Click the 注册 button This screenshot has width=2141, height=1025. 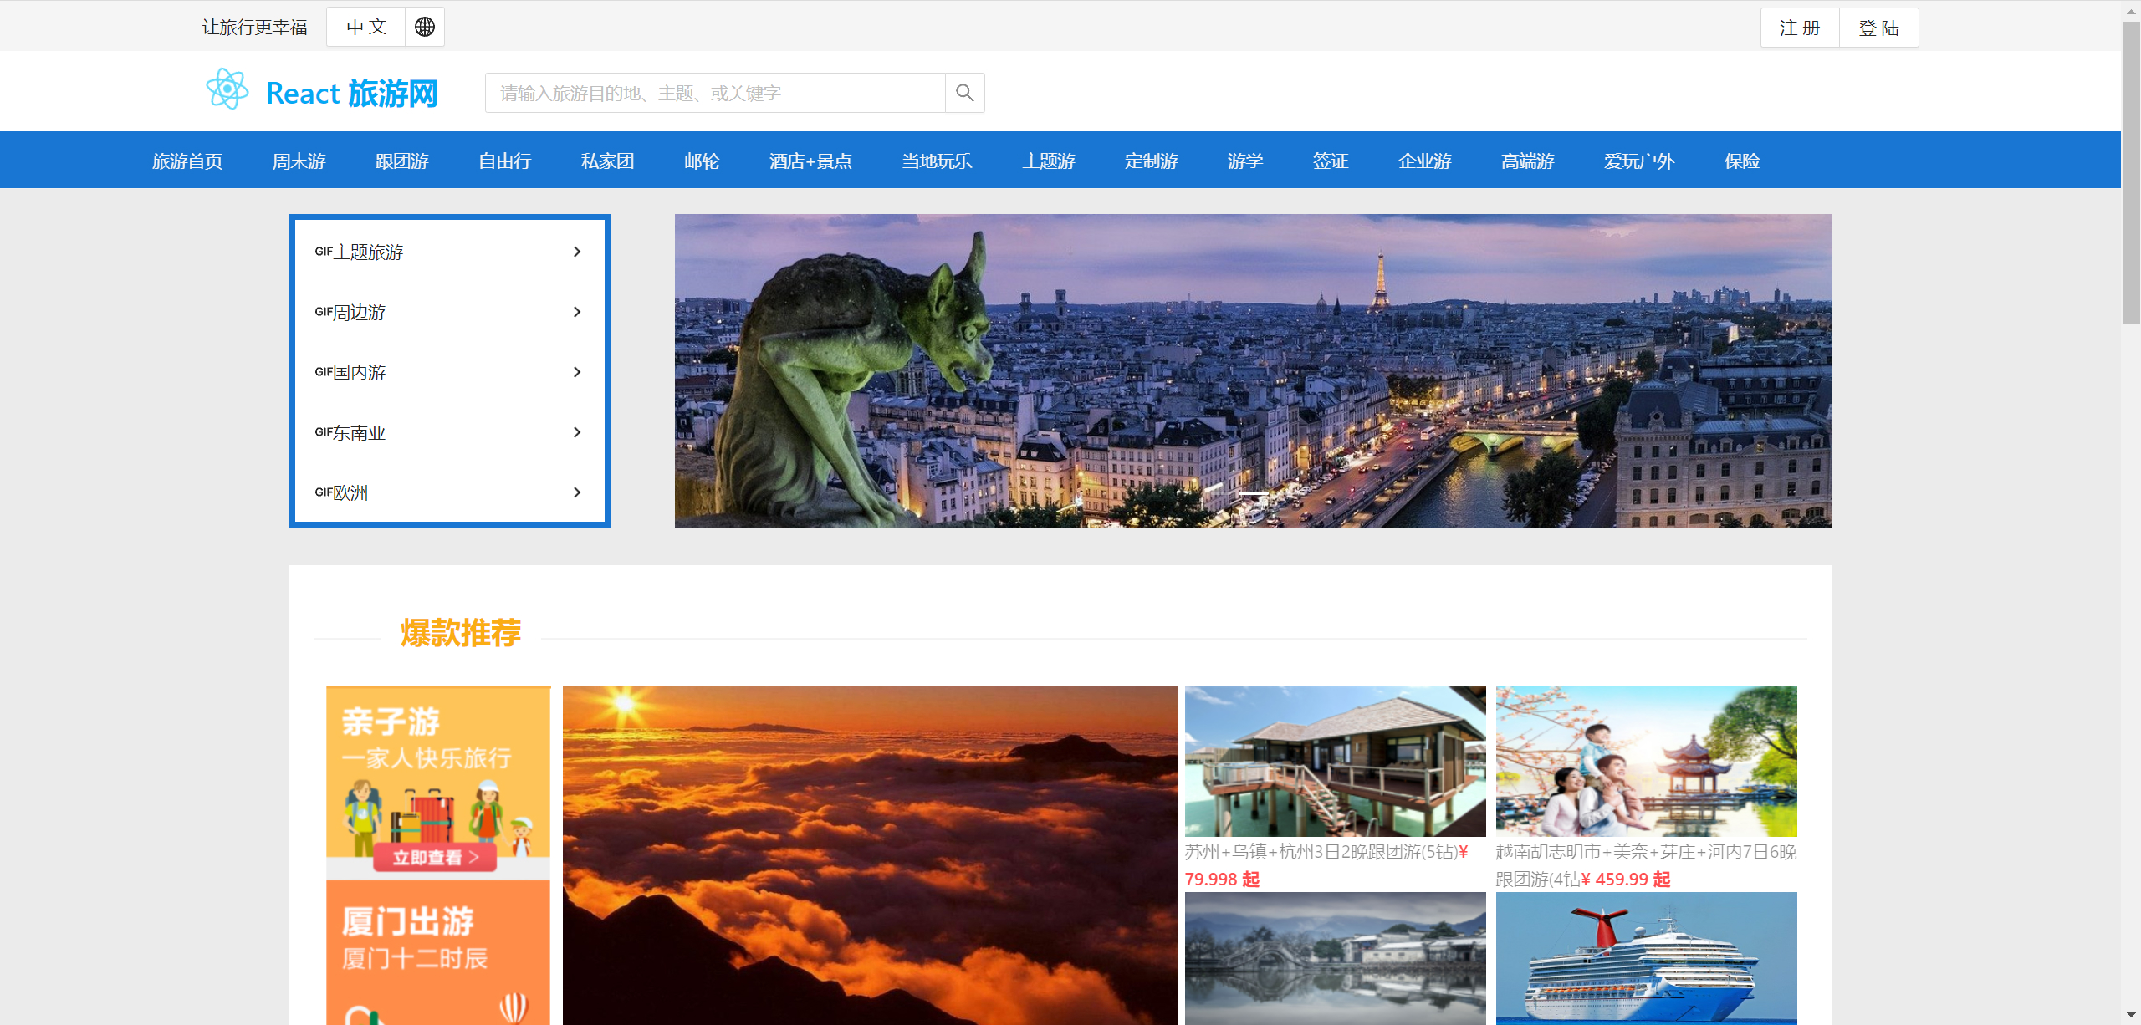click(1800, 28)
